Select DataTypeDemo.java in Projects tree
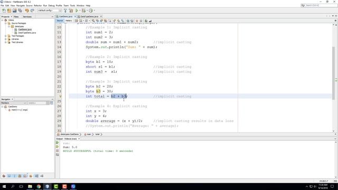The width and height of the screenshot is (338, 190). pyautogui.click(x=27, y=33)
